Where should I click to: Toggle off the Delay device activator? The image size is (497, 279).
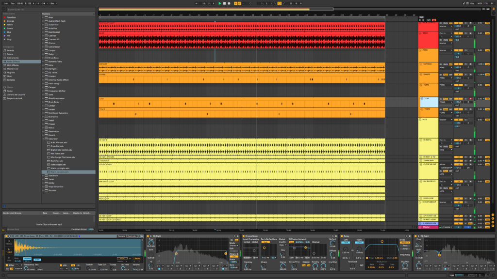[x=342, y=236]
